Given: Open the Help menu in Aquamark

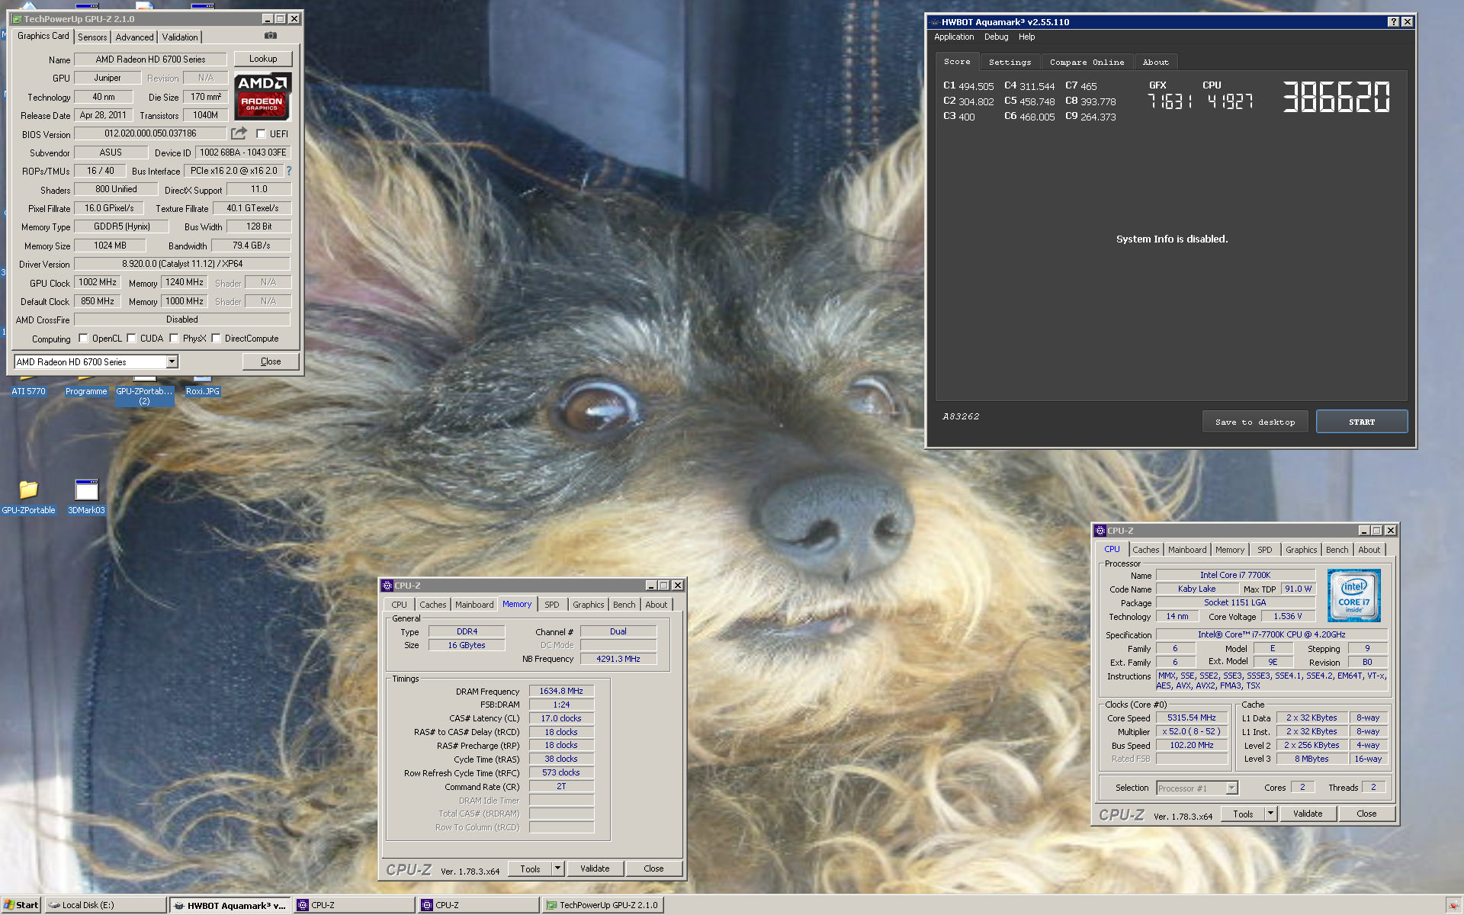Looking at the screenshot, I should pos(1026,37).
